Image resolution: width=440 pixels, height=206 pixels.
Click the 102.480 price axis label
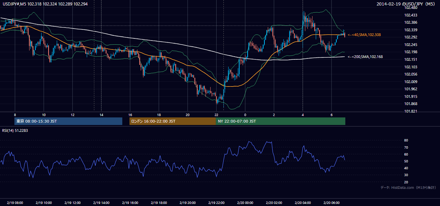click(411, 8)
